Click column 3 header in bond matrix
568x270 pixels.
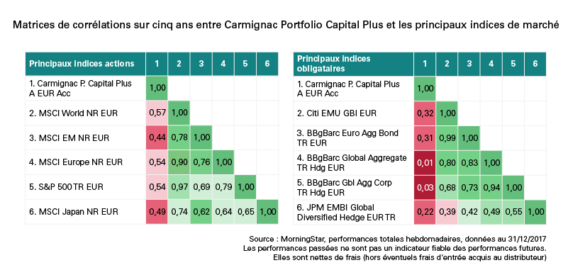click(x=469, y=64)
